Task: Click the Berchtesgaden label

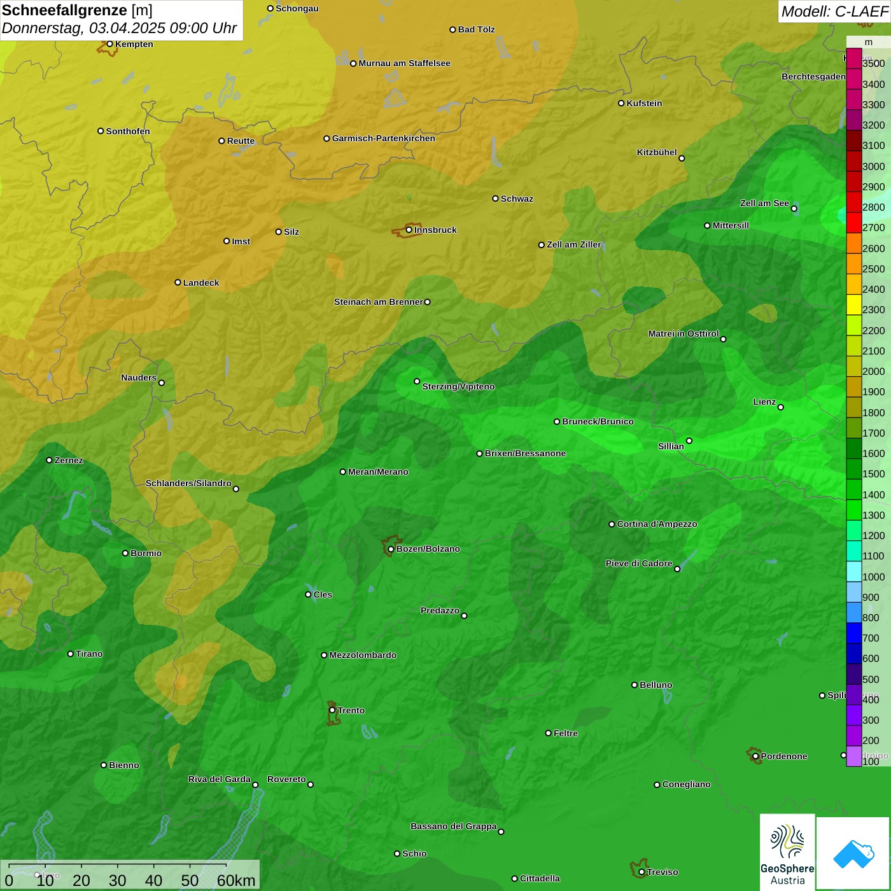Action: click(814, 76)
